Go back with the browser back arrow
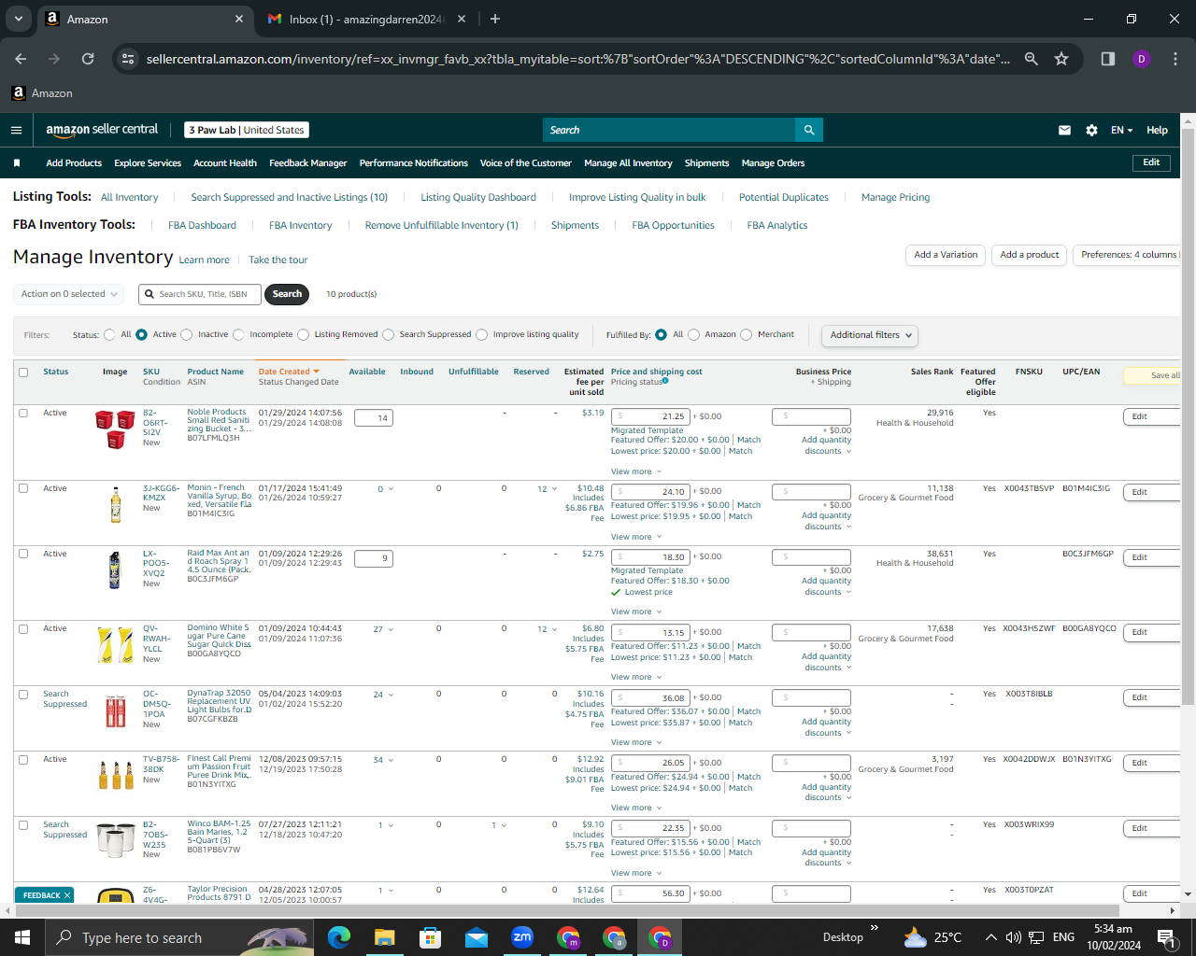The width and height of the screenshot is (1196, 956). pyautogui.click(x=21, y=59)
